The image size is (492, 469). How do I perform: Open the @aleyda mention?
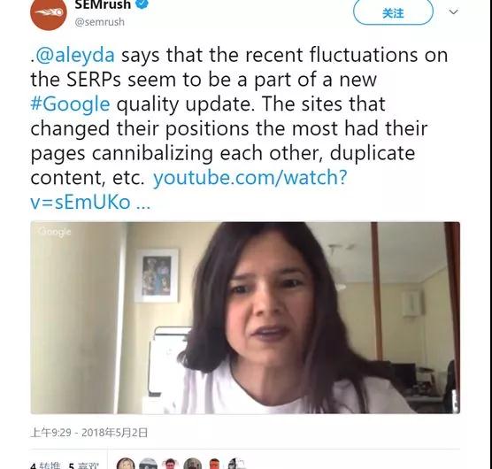pyautogui.click(x=74, y=55)
